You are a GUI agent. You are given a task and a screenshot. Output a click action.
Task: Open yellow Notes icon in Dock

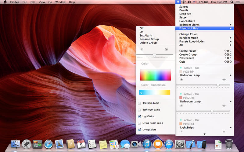click(103, 144)
